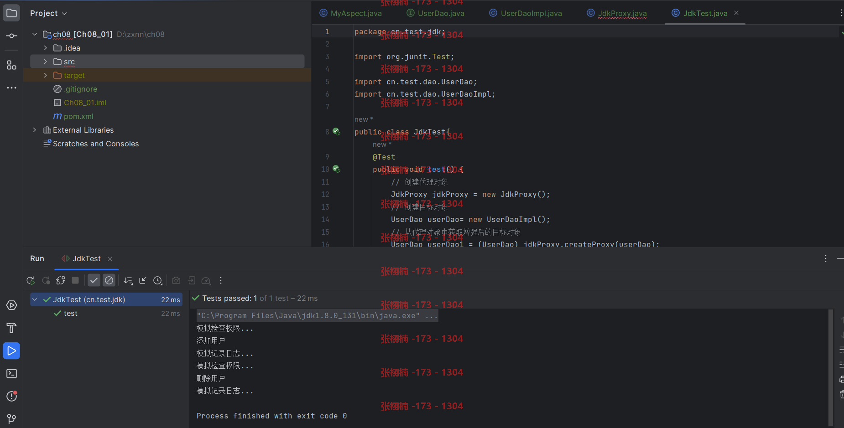The image size is (844, 428).
Task: Open the Problems tool window icon
Action: pyautogui.click(x=11, y=396)
